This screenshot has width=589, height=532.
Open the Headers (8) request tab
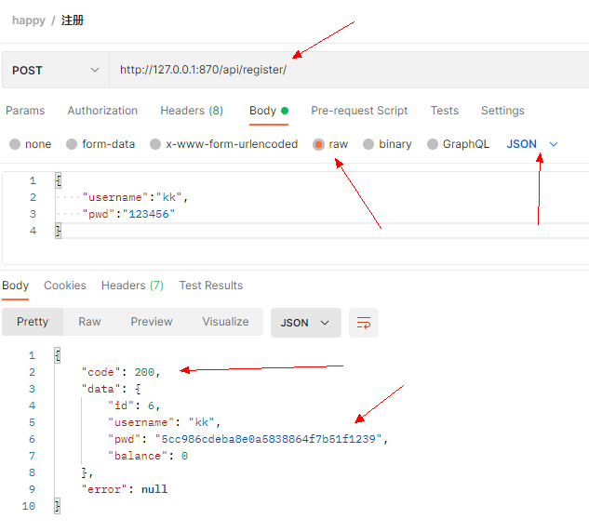(x=192, y=111)
